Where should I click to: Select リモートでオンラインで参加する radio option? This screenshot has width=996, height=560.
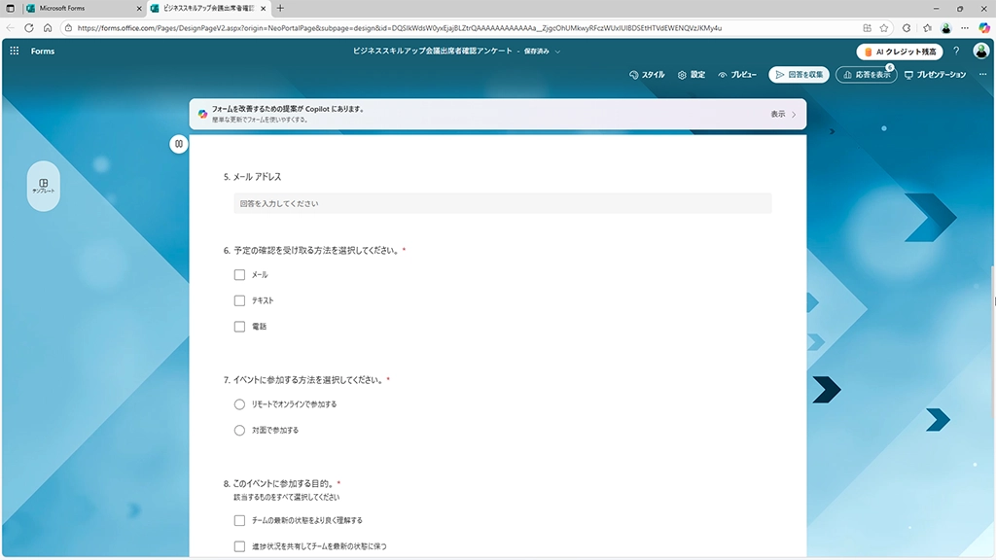click(239, 404)
